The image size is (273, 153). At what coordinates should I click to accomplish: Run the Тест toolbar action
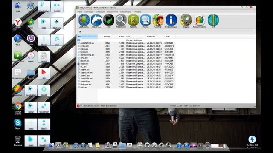pyautogui.click(x=109, y=21)
